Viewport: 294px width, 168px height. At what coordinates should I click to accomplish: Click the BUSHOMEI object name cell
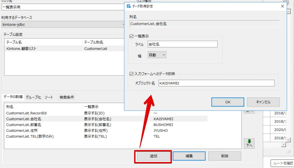tap(163, 125)
